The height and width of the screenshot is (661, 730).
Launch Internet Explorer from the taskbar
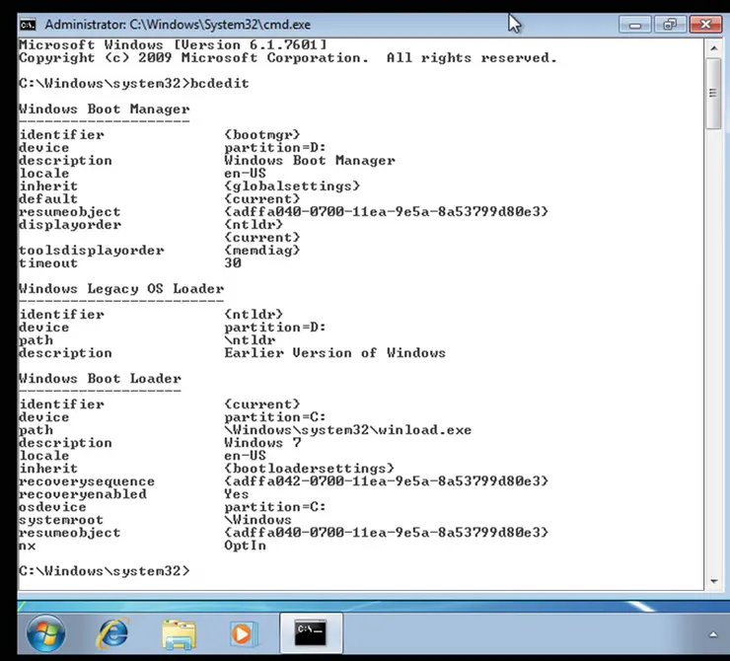[x=111, y=631]
